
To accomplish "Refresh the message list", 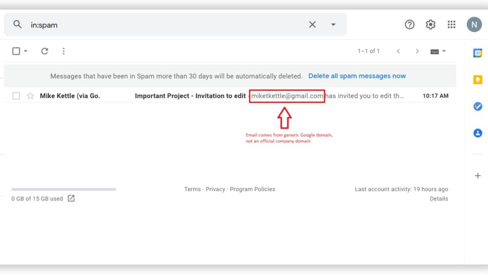I will click(x=44, y=51).
